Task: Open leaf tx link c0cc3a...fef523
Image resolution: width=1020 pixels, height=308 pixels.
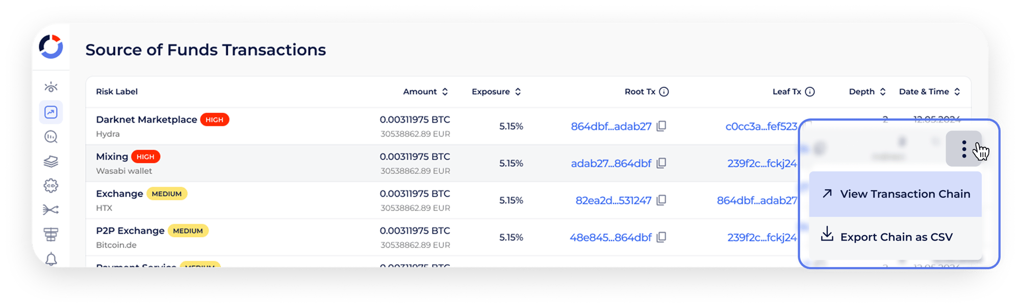Action: click(x=761, y=126)
